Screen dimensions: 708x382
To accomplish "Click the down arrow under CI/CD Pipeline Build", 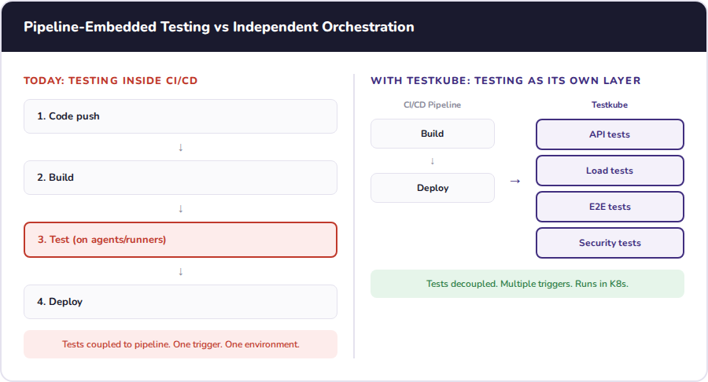I will (432, 161).
